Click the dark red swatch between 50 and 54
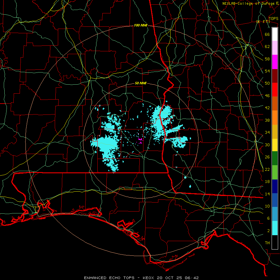The width and height of the screenshot is (280, 280). point(275,76)
